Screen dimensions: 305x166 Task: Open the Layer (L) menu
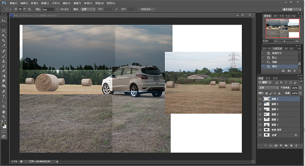point(45,3)
